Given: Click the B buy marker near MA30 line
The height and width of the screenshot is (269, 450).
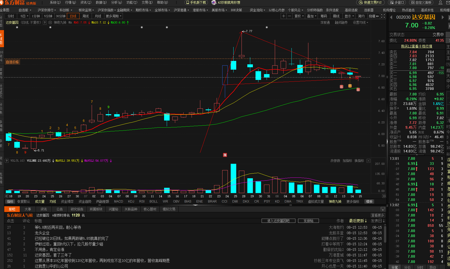Looking at the screenshot, I should (358, 90).
